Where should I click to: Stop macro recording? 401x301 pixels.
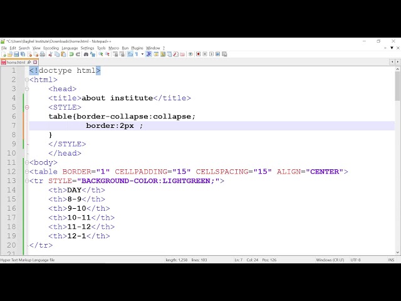205,54
